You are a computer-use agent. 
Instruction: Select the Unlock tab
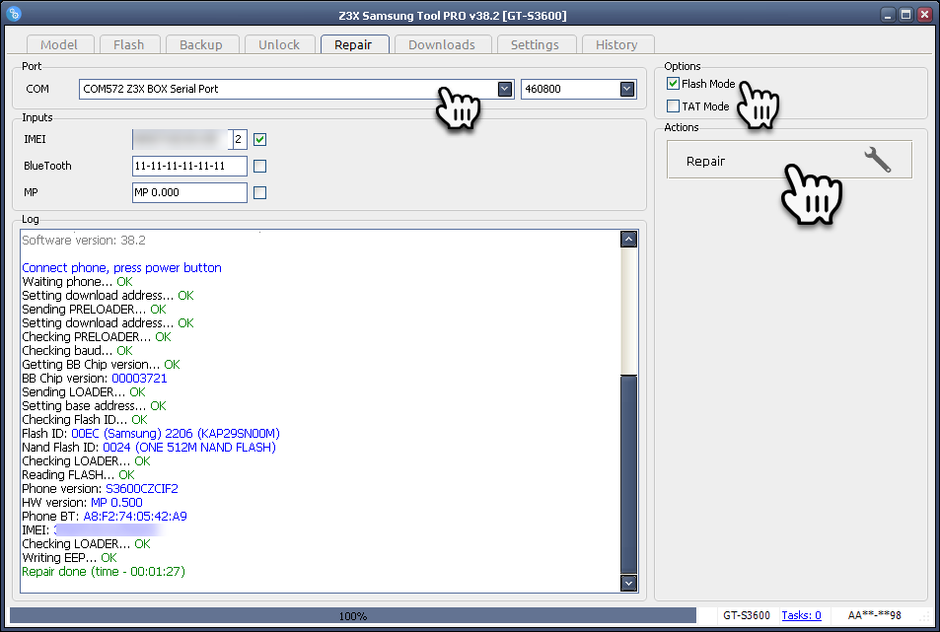[279, 45]
